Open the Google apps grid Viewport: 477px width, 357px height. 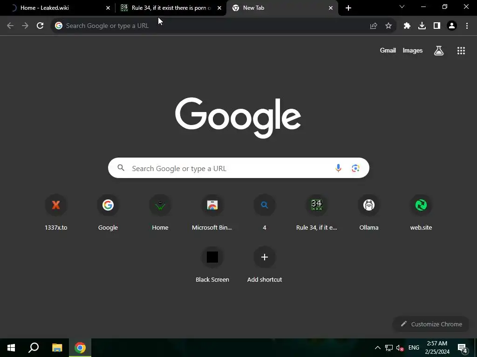coord(461,51)
